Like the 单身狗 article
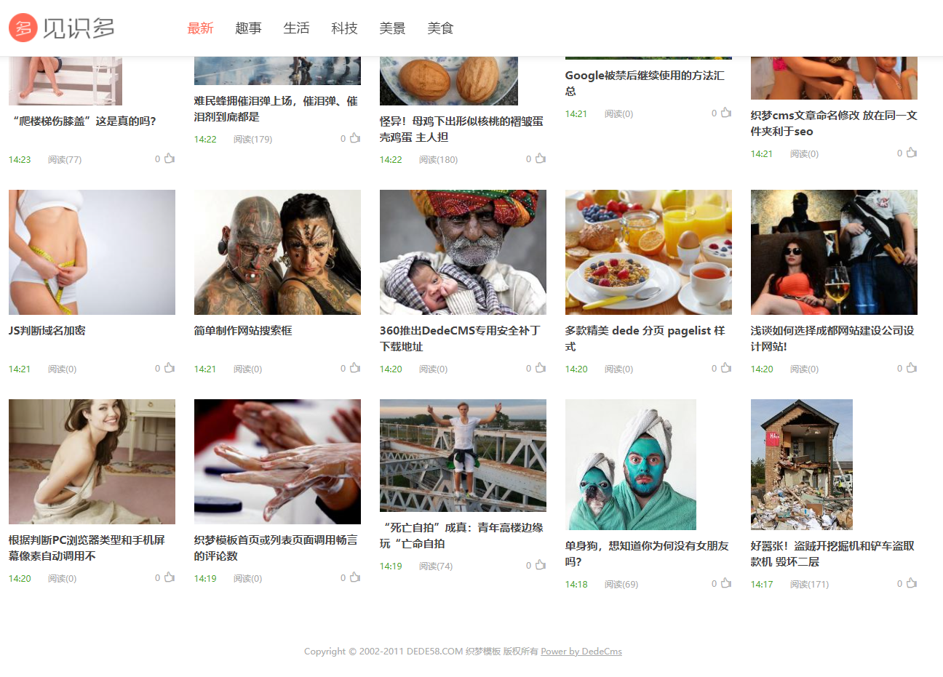943x677 pixels. click(726, 583)
